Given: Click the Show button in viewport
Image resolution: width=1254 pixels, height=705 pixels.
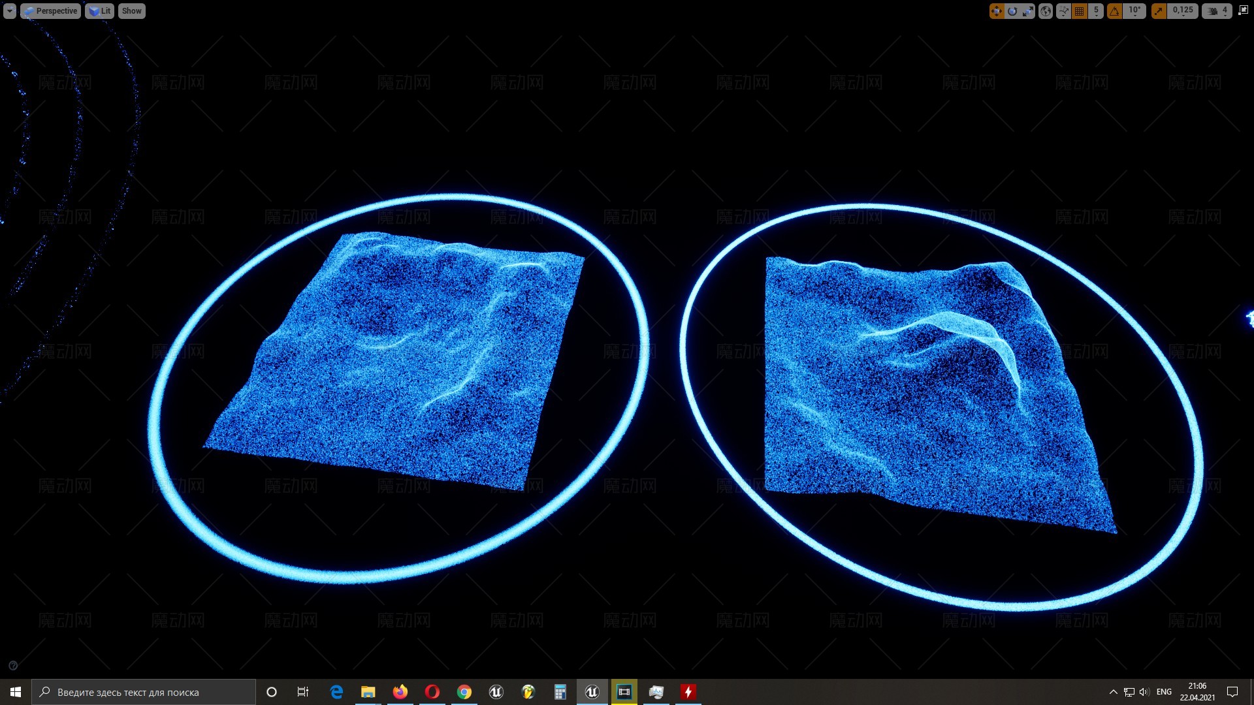Looking at the screenshot, I should (x=131, y=11).
